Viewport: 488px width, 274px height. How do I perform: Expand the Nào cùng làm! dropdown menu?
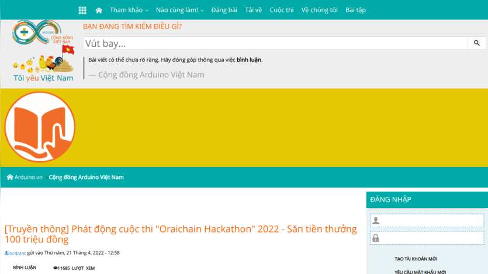click(x=179, y=10)
